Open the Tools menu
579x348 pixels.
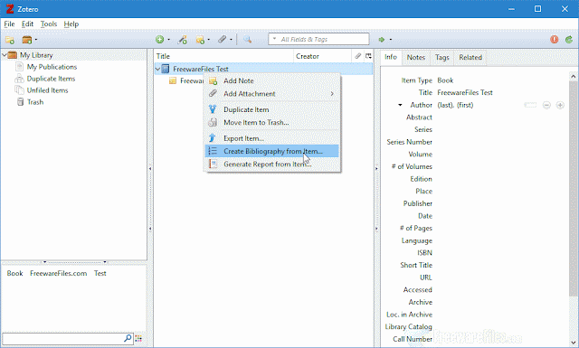48,24
